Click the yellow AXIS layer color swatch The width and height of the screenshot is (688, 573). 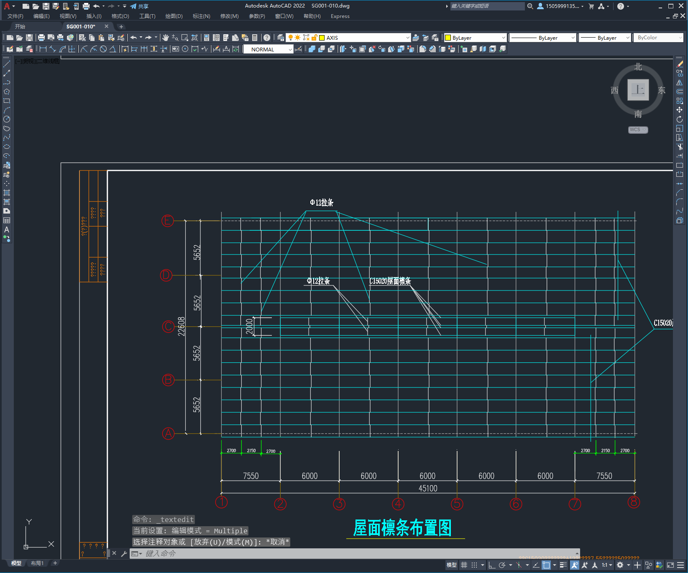point(322,38)
